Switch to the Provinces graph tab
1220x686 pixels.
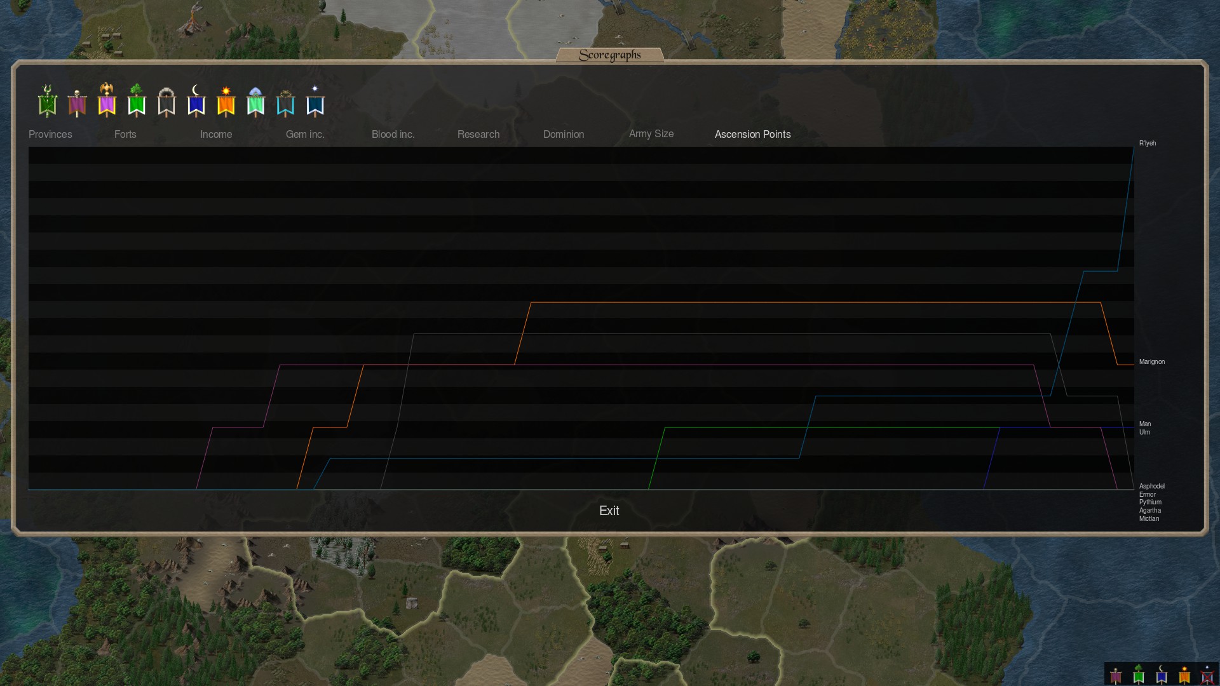click(50, 134)
